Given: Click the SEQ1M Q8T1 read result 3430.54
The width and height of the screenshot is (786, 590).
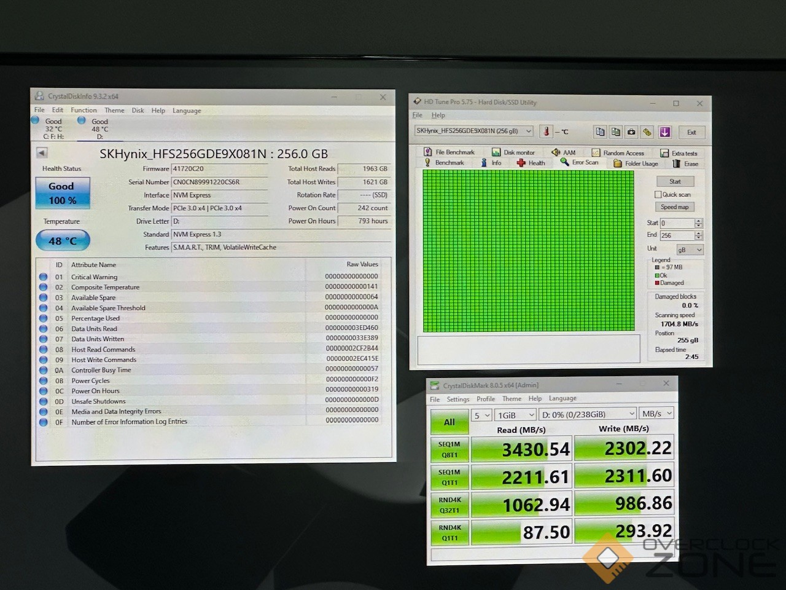Looking at the screenshot, I should point(521,449).
